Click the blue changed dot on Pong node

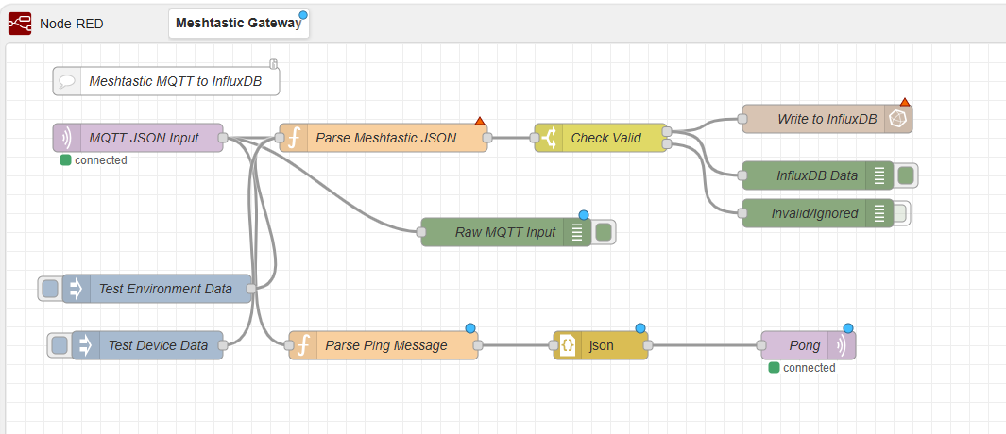click(848, 328)
